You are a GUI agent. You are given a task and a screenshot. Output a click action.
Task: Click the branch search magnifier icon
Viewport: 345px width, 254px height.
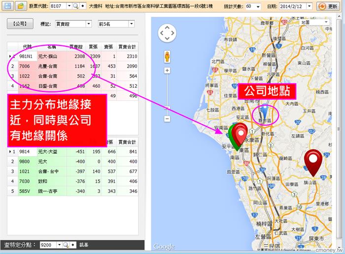pos(66,245)
